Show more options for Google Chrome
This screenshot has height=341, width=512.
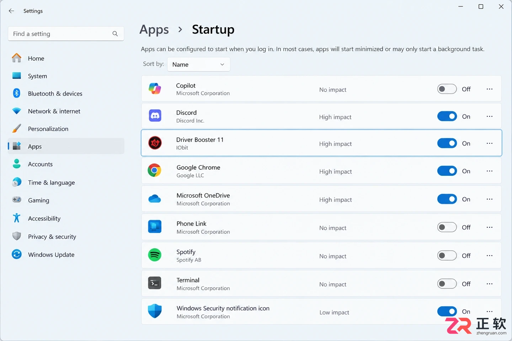click(x=490, y=171)
